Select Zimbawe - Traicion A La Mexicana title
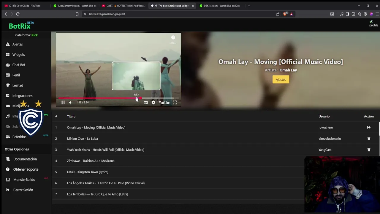This screenshot has width=380, height=214. 91,161
